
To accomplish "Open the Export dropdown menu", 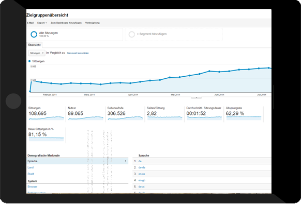I will [42, 23].
